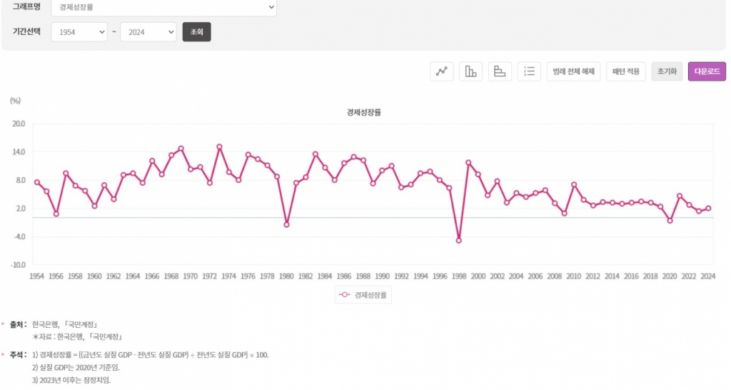Click the 2010 data point marker
The width and height of the screenshot is (731, 390).
pos(574,185)
